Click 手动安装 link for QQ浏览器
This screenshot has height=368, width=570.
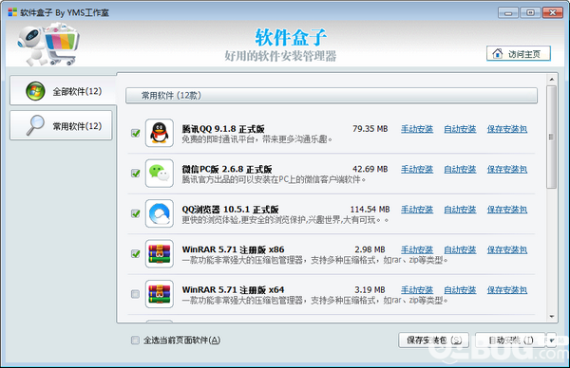(x=417, y=210)
